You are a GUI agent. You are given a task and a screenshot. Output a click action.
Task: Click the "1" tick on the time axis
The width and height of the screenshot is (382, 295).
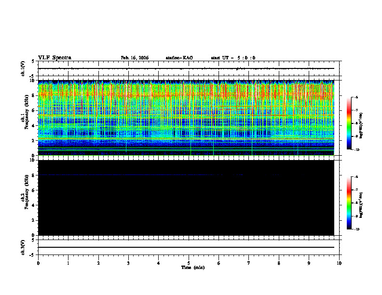click(x=68, y=263)
